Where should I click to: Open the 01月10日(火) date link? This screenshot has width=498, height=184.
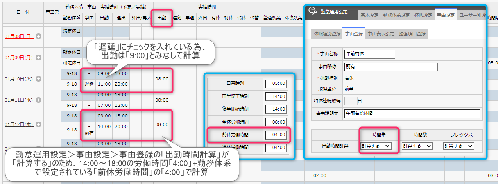19,79
